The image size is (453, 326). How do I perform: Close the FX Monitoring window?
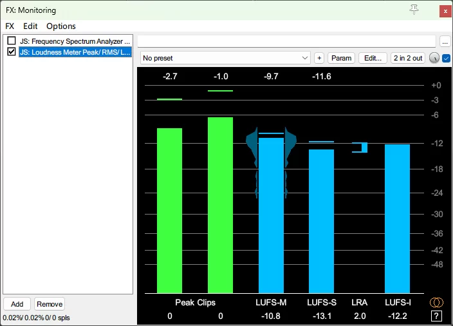coord(445,12)
